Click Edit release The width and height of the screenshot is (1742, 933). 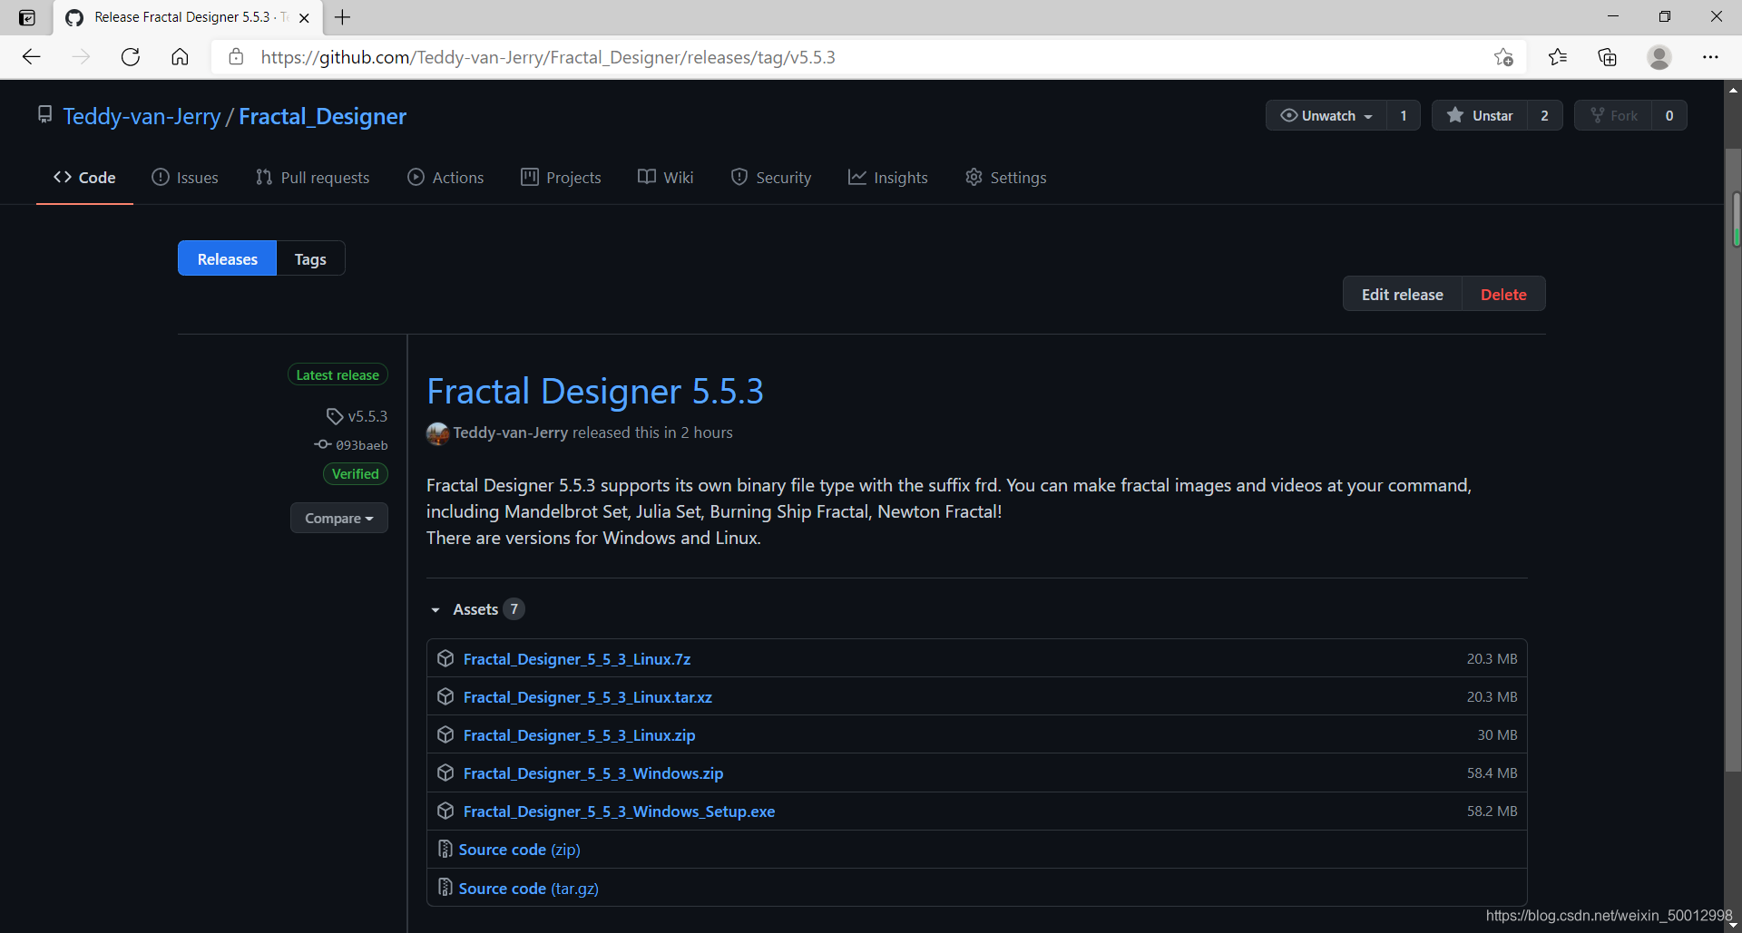tap(1403, 294)
